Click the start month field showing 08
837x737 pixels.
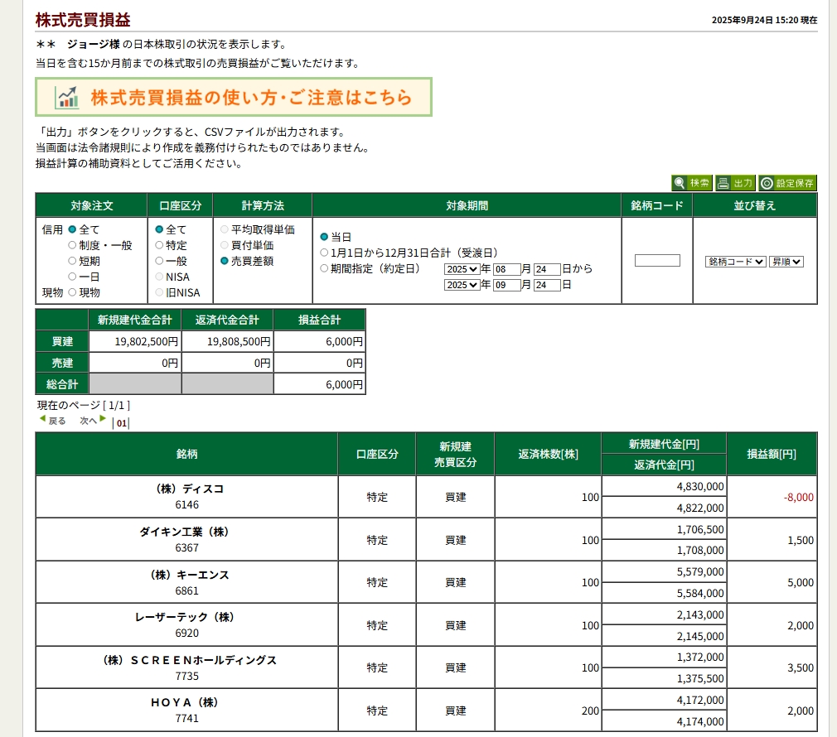tap(506, 269)
